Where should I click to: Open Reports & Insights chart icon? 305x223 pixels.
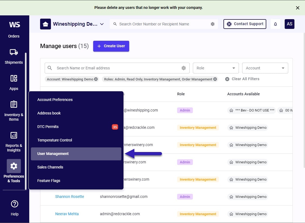[14, 135]
